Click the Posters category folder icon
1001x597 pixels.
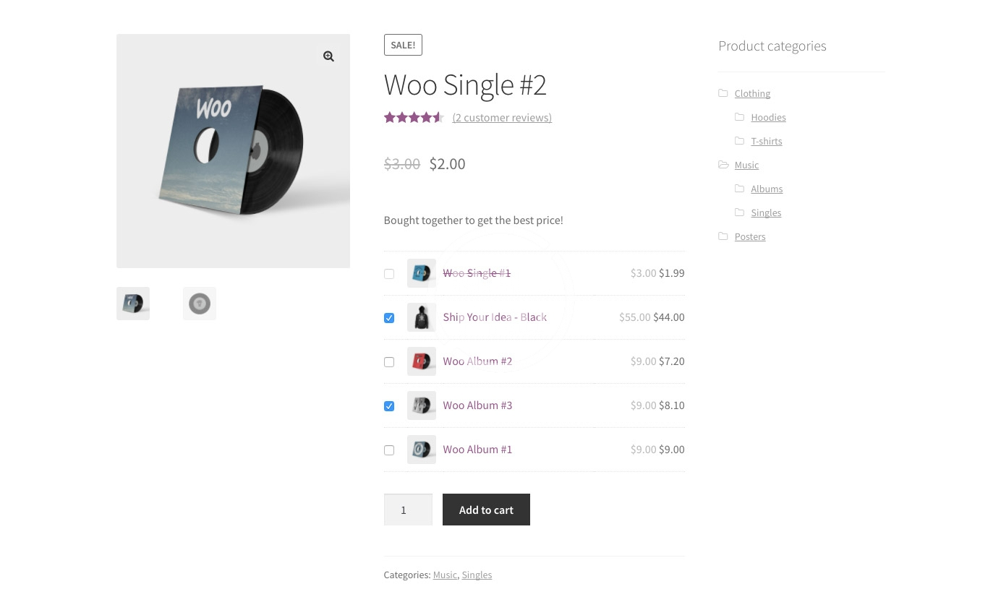click(723, 236)
